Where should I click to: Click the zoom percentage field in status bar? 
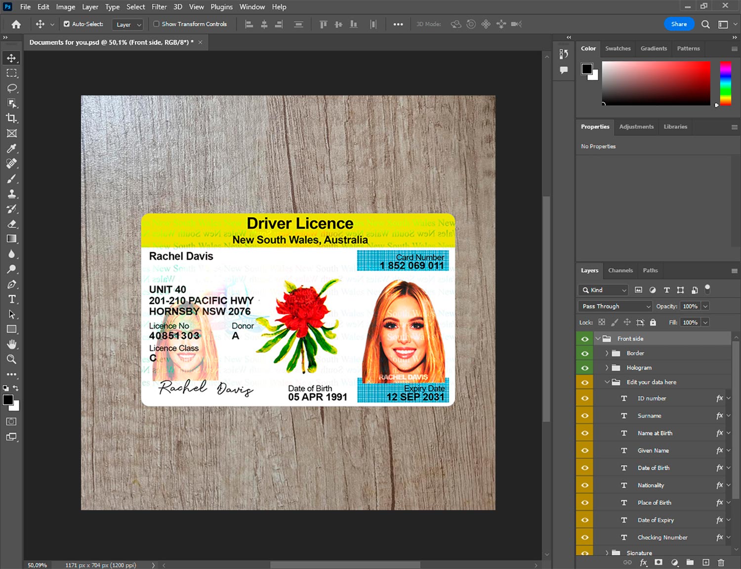pyautogui.click(x=38, y=565)
